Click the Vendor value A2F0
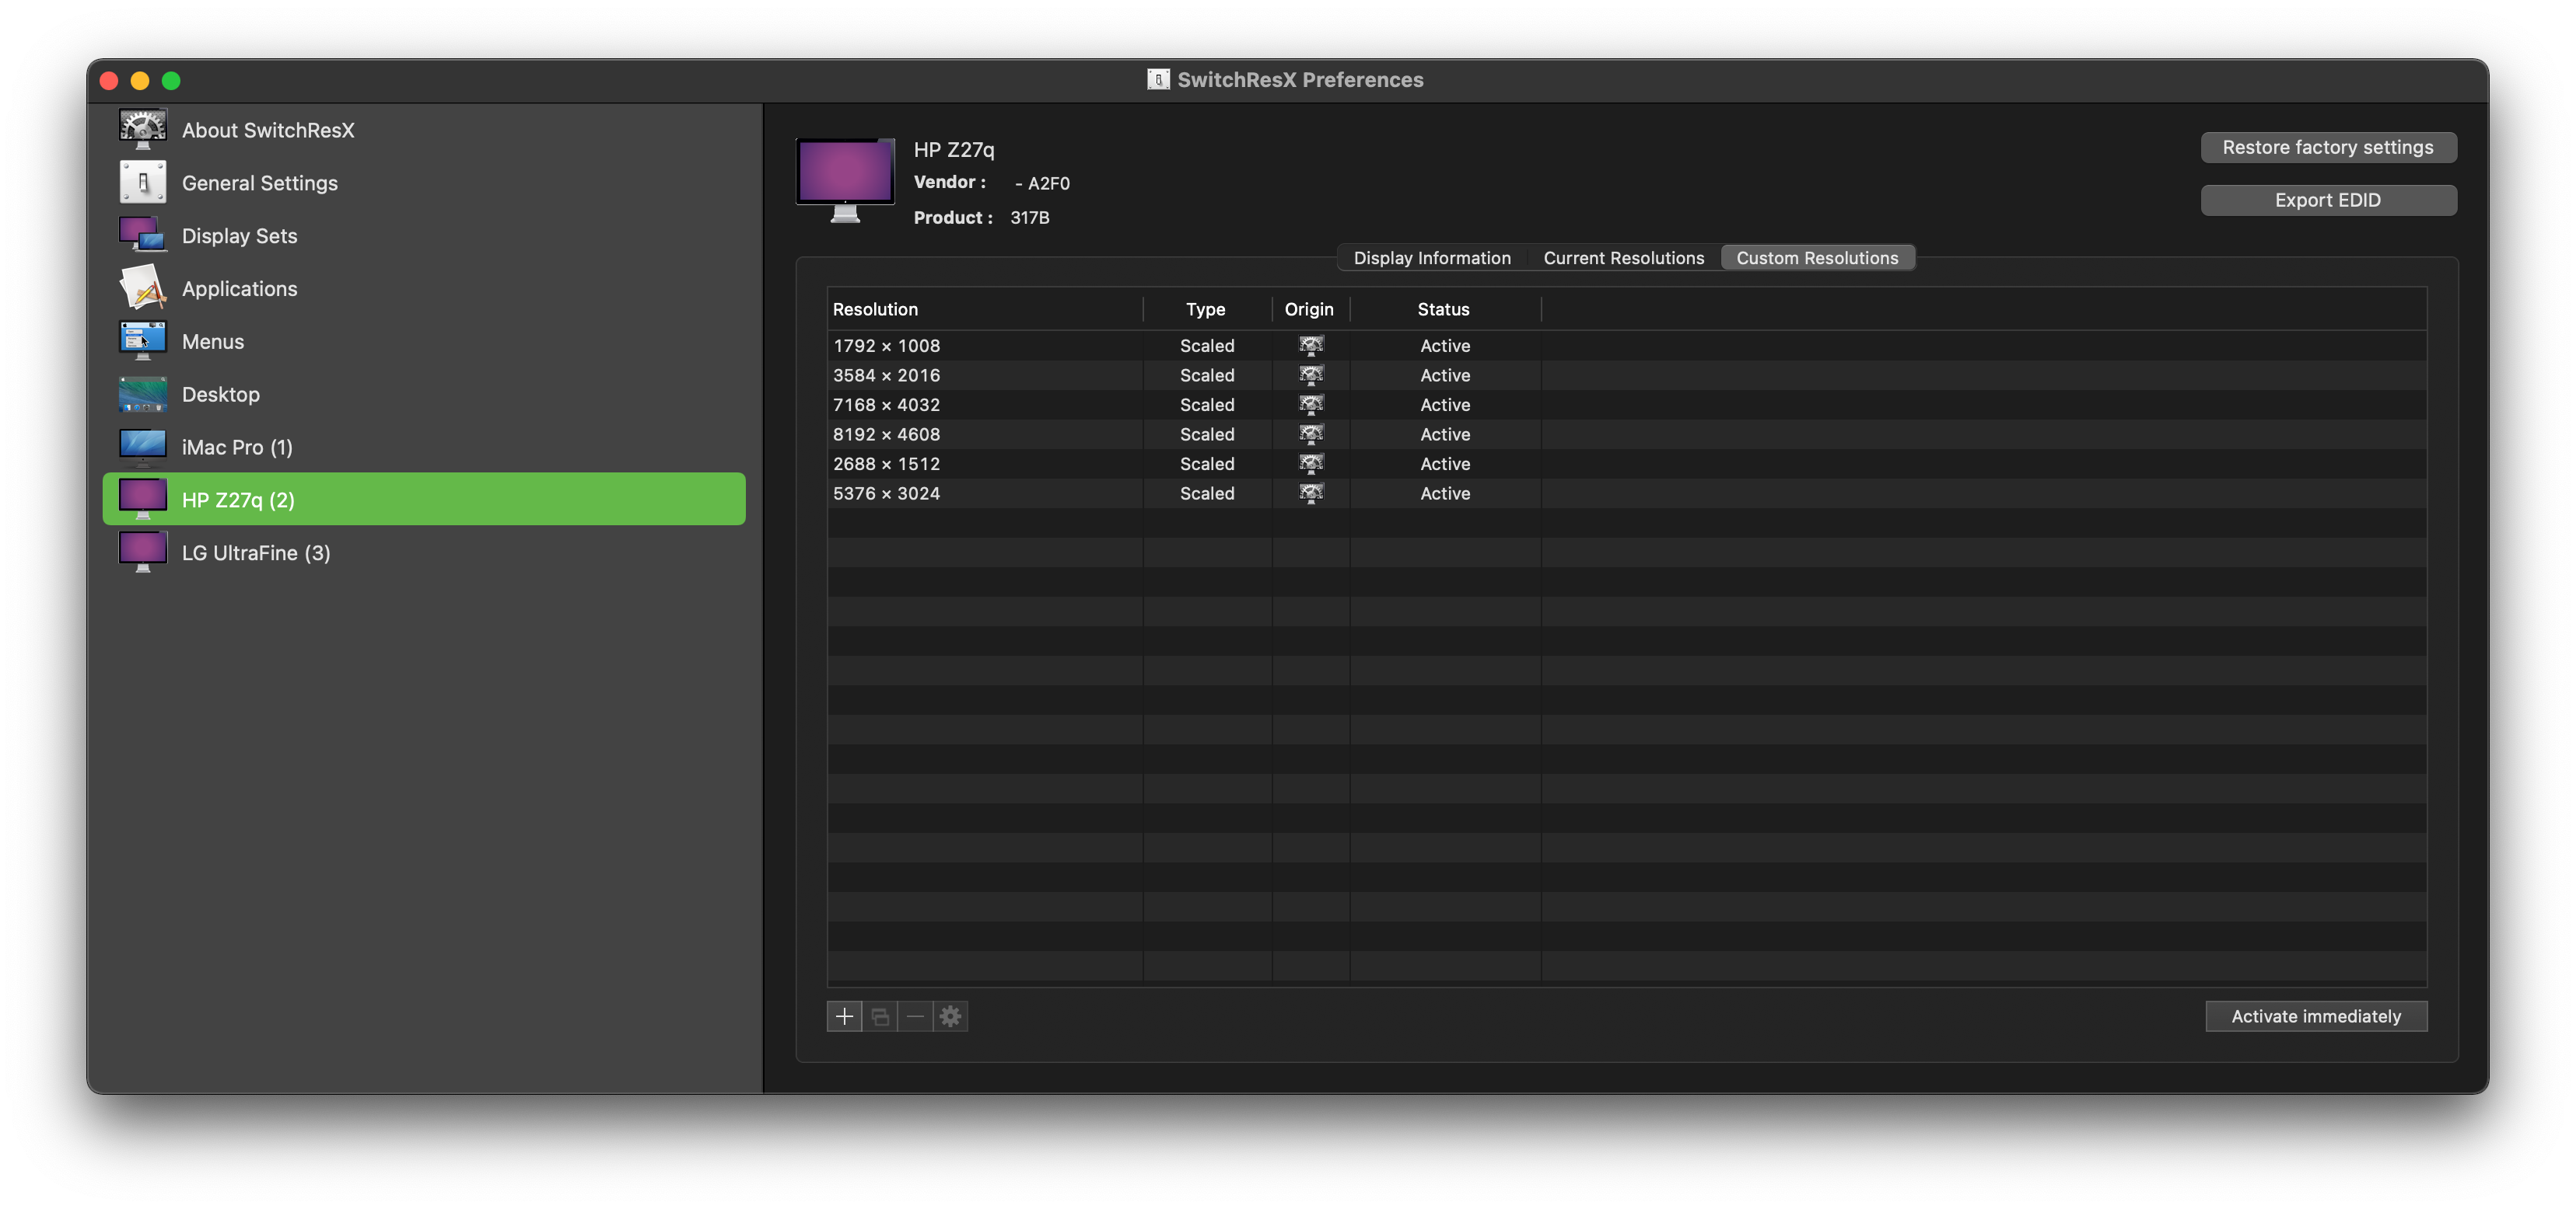Image resolution: width=2576 pixels, height=1209 pixels. [x=1042, y=183]
